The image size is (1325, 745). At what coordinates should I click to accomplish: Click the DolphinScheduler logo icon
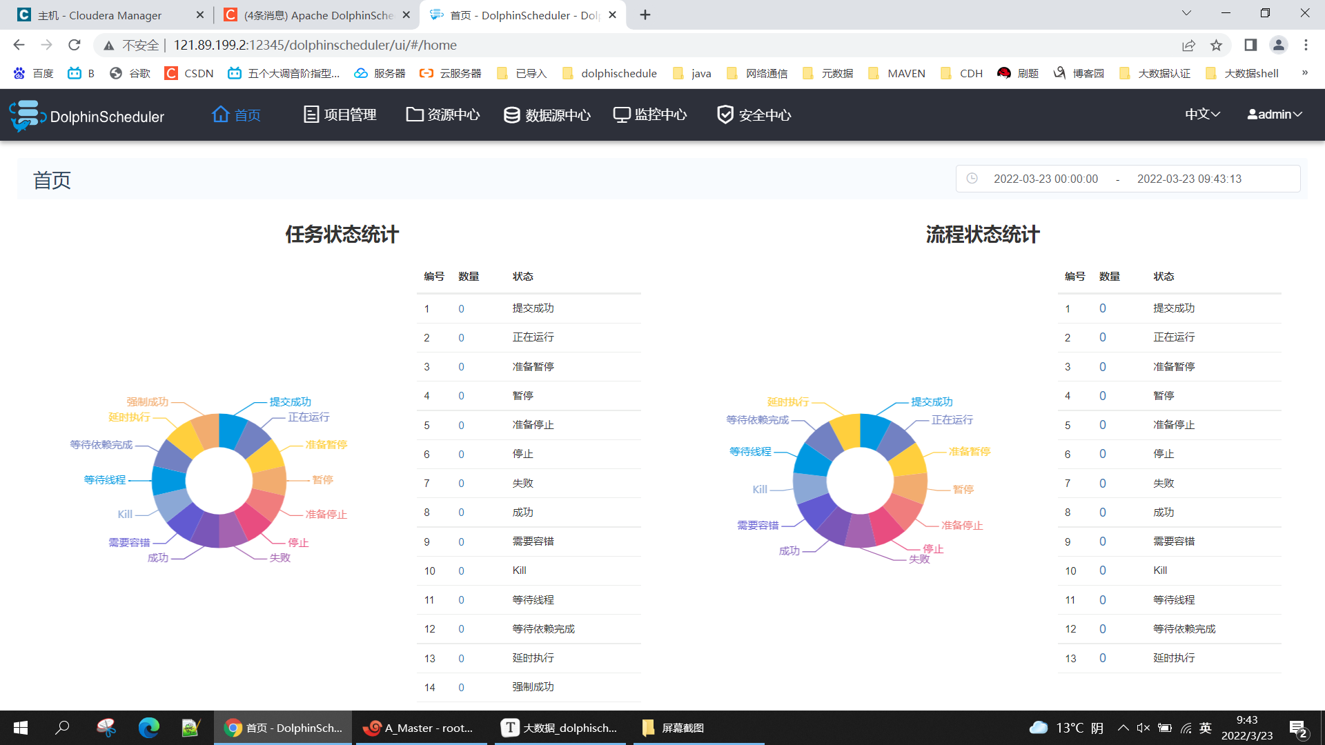click(26, 115)
